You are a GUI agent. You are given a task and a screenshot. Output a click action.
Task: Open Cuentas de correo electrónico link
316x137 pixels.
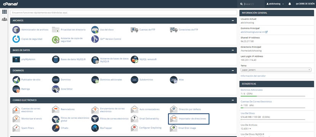pyautogui.click(x=31, y=110)
